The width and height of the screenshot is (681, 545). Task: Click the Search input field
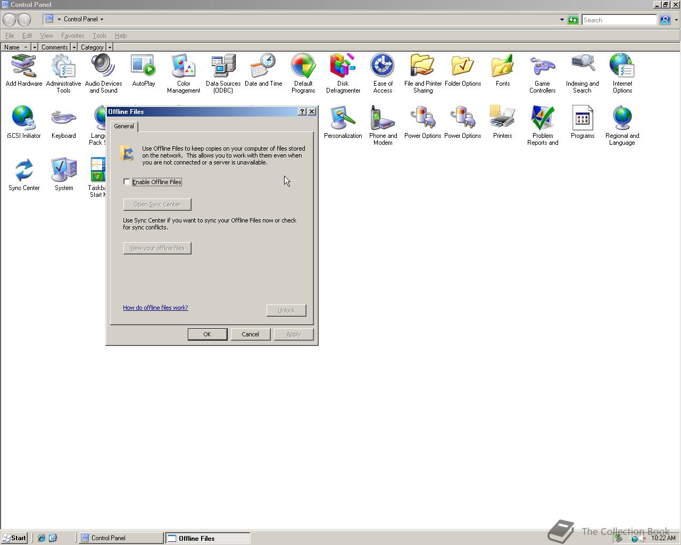click(619, 20)
